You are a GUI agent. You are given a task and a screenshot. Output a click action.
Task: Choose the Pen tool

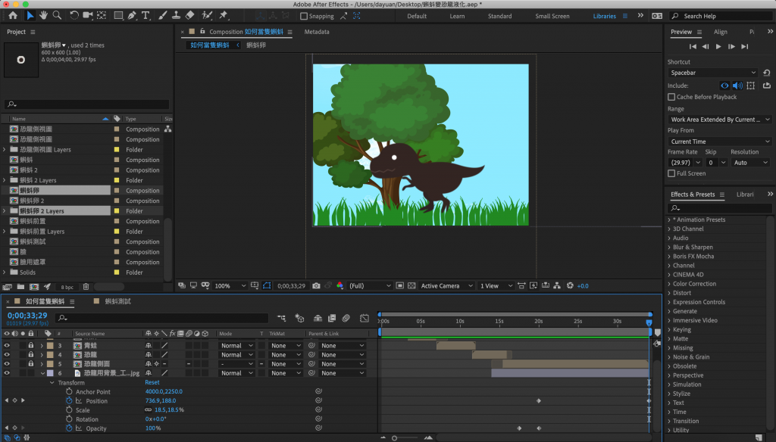132,15
